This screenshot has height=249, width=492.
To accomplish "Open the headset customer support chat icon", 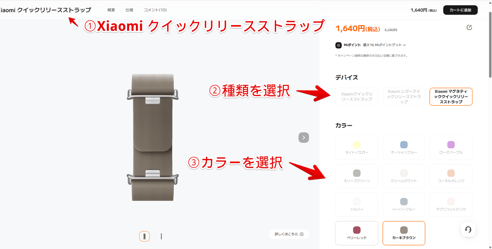I will (x=468, y=229).
